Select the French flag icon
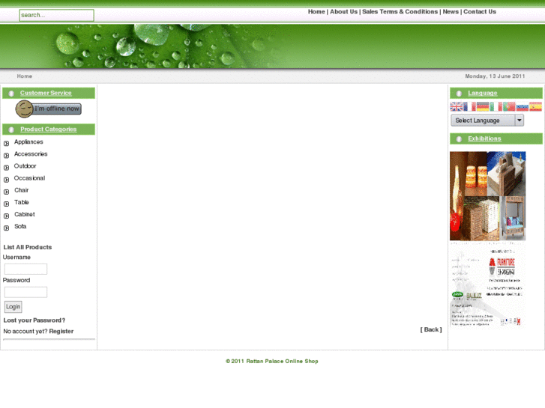The image size is (545, 408). pyautogui.click(x=469, y=106)
